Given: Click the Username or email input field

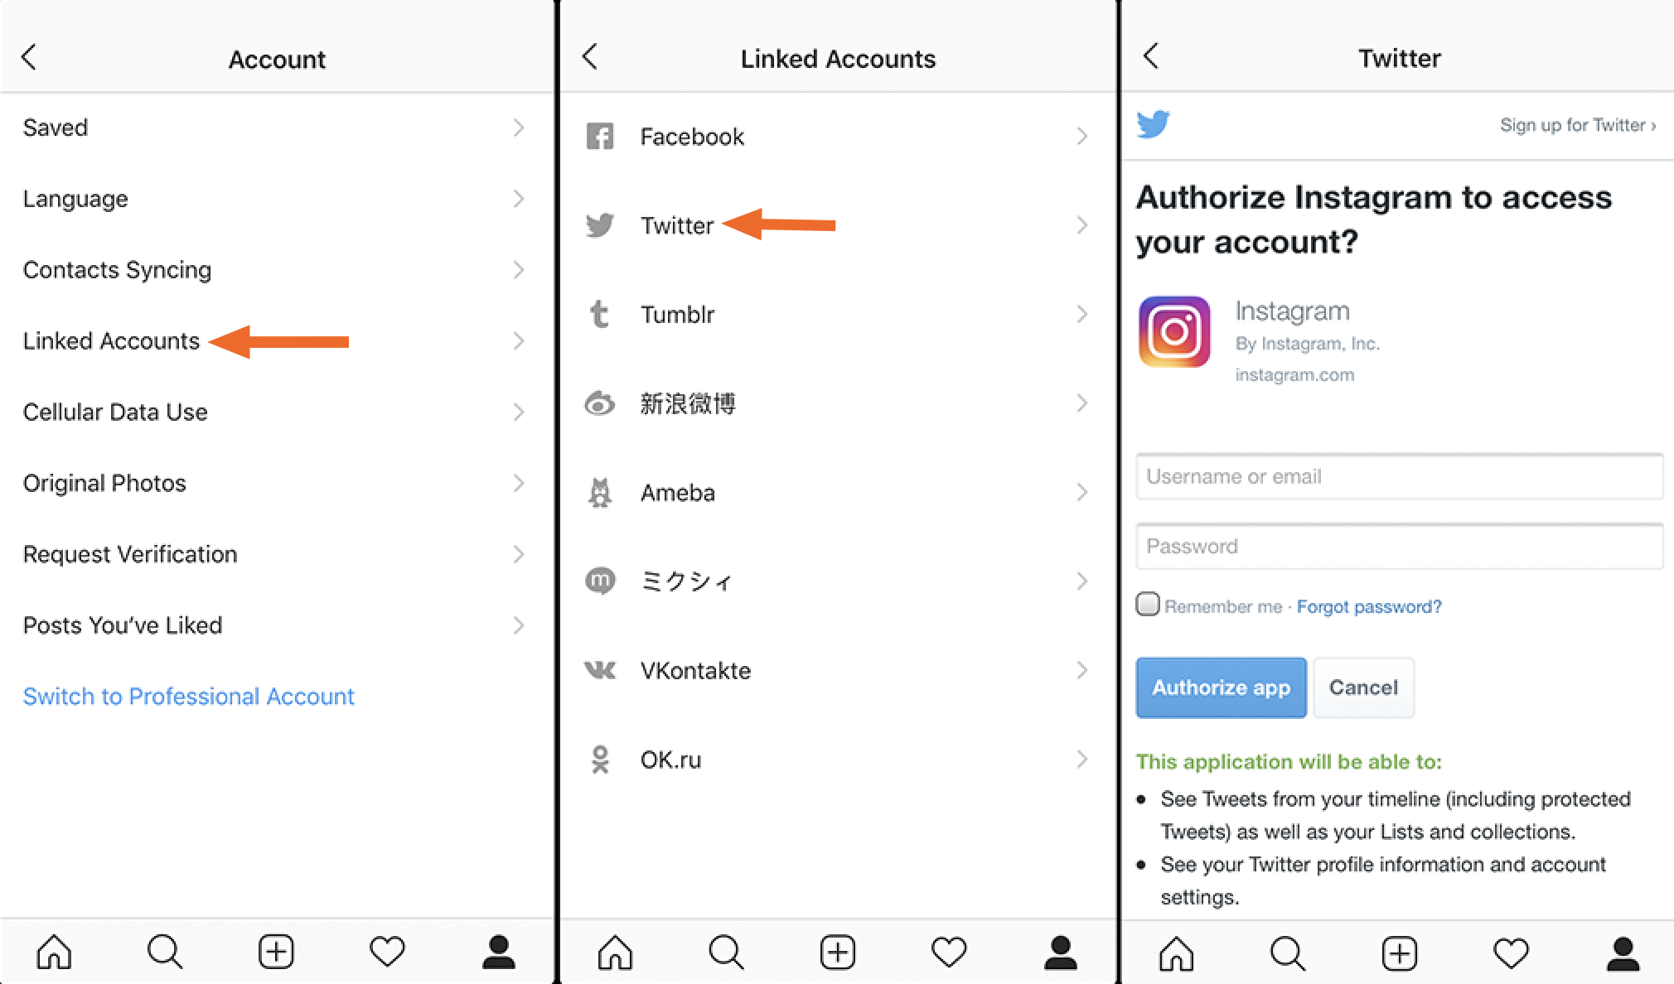Looking at the screenshot, I should coord(1396,477).
